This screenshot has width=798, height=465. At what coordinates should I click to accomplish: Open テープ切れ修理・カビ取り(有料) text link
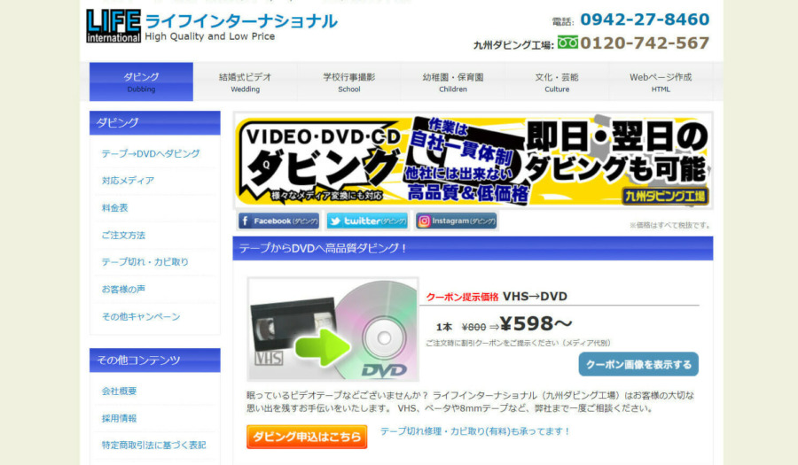click(475, 431)
